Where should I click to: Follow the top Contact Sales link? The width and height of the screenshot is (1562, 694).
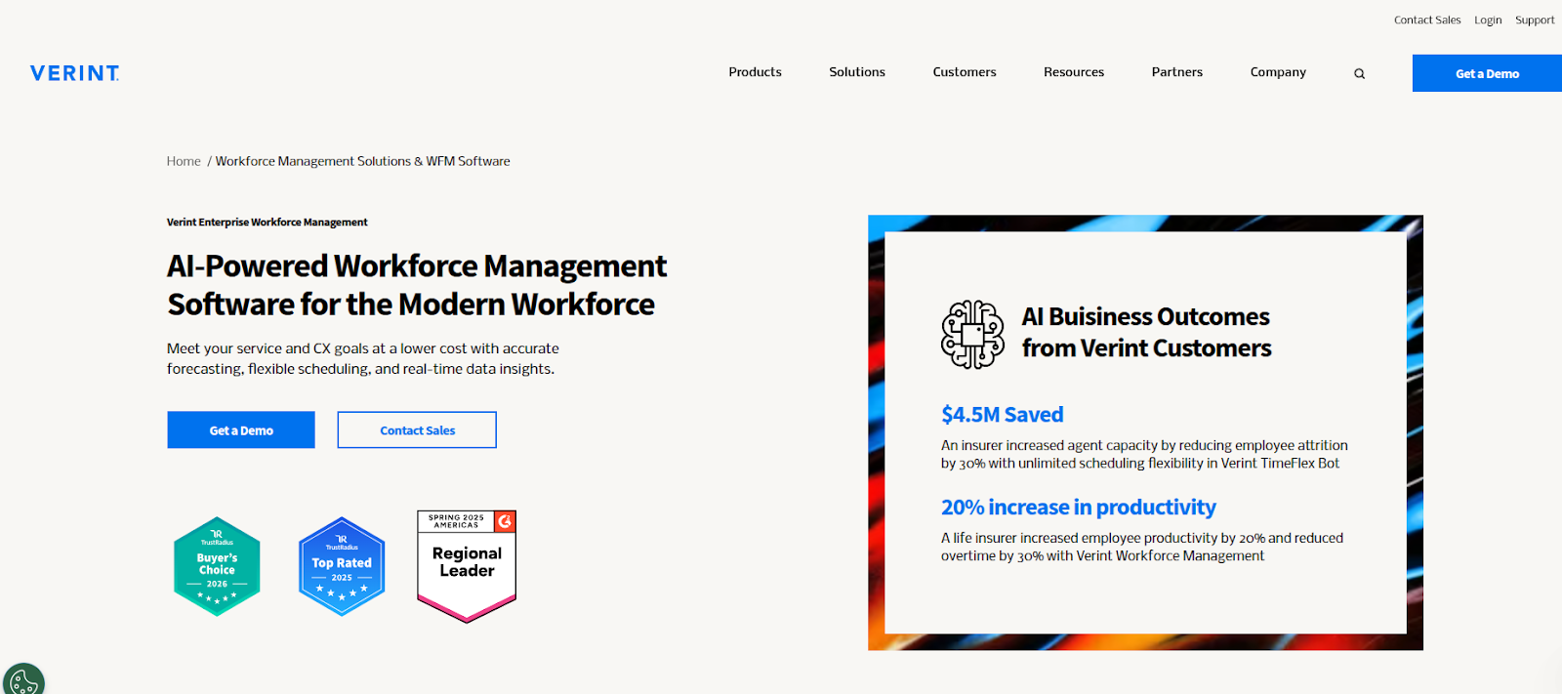(x=1427, y=20)
